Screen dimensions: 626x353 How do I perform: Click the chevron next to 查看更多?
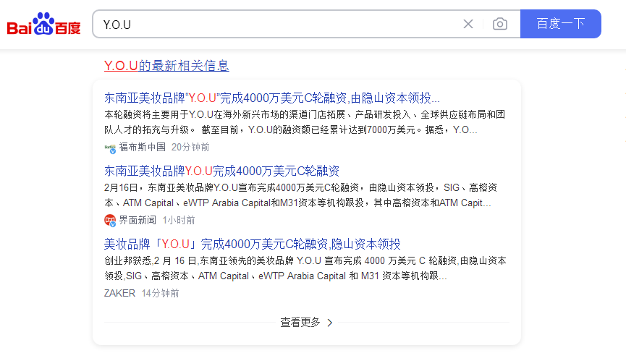[x=330, y=323]
